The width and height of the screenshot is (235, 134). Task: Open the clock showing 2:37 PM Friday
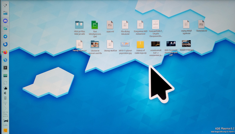pyautogui.click(x=5, y=114)
